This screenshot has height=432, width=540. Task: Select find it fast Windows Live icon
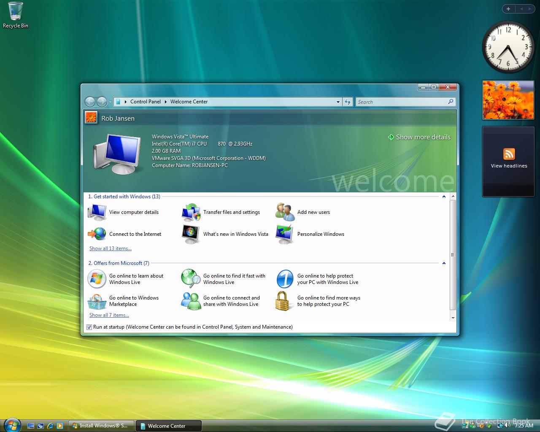[x=191, y=279]
